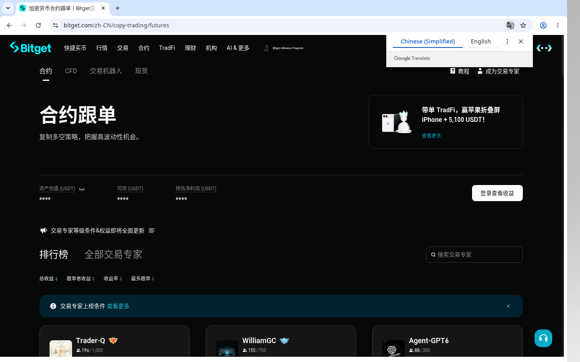Viewport: 580px width, 362px height.
Task: Go back to previous page
Action: [x=9, y=25]
